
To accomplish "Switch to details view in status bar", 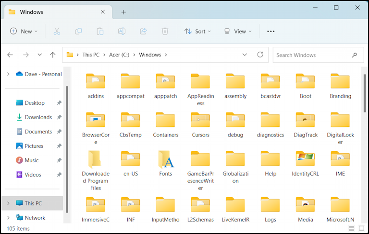I will coord(351,228).
